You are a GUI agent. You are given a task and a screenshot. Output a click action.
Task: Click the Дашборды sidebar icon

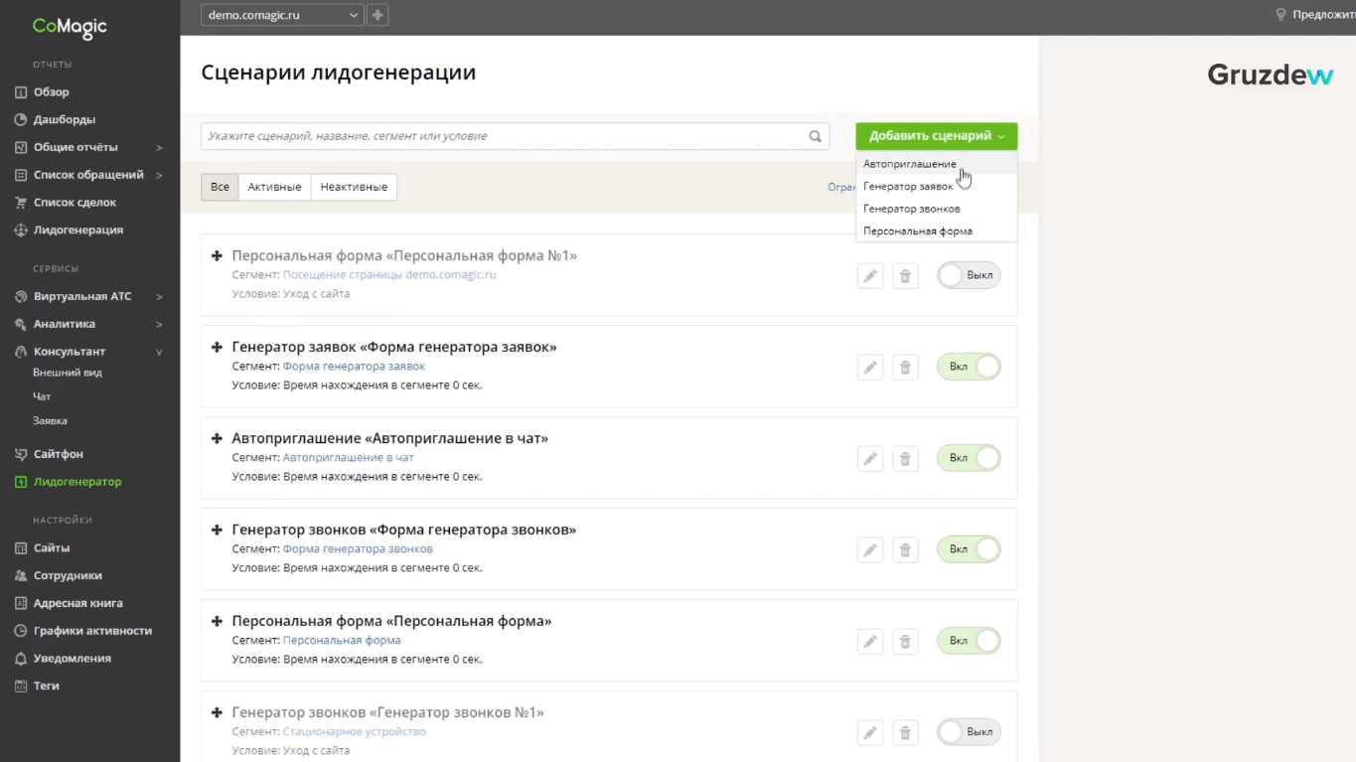pyautogui.click(x=21, y=120)
